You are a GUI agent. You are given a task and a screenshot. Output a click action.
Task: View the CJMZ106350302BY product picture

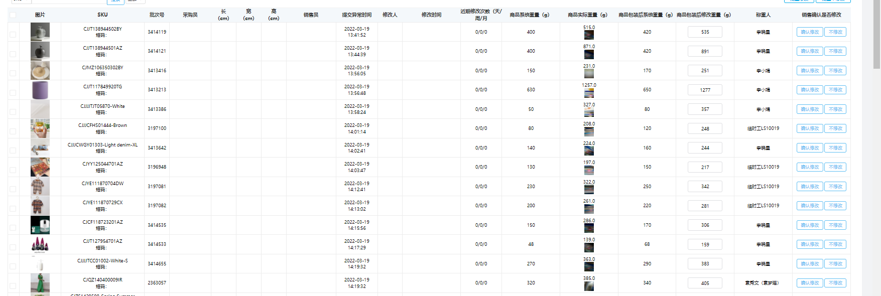40,70
